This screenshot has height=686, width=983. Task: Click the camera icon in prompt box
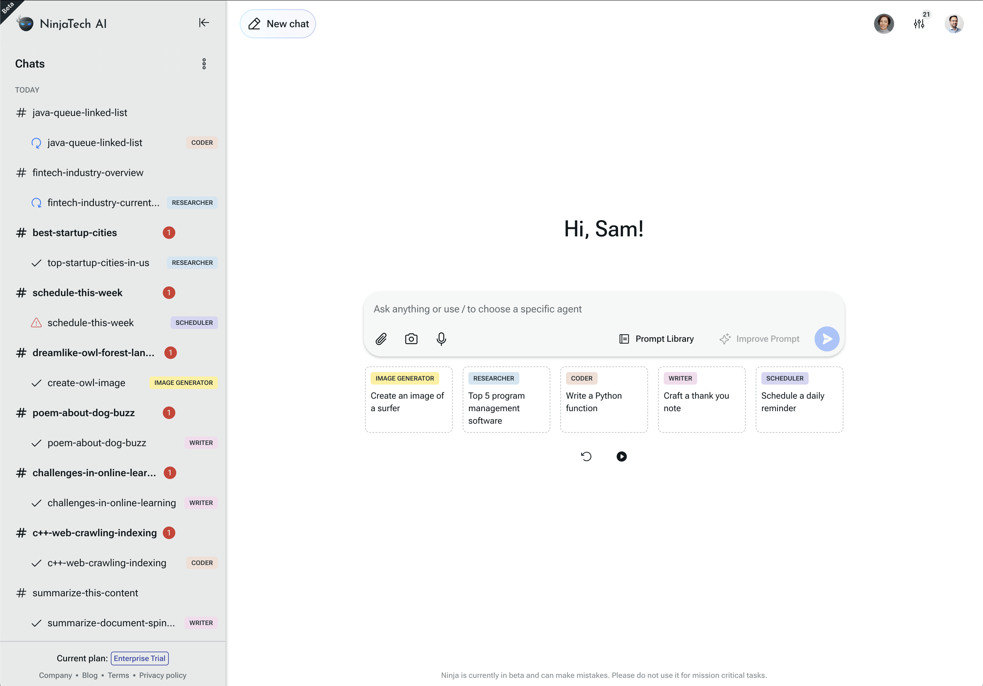[411, 339]
